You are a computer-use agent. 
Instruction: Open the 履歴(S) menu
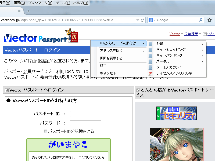(x=19, y=3)
